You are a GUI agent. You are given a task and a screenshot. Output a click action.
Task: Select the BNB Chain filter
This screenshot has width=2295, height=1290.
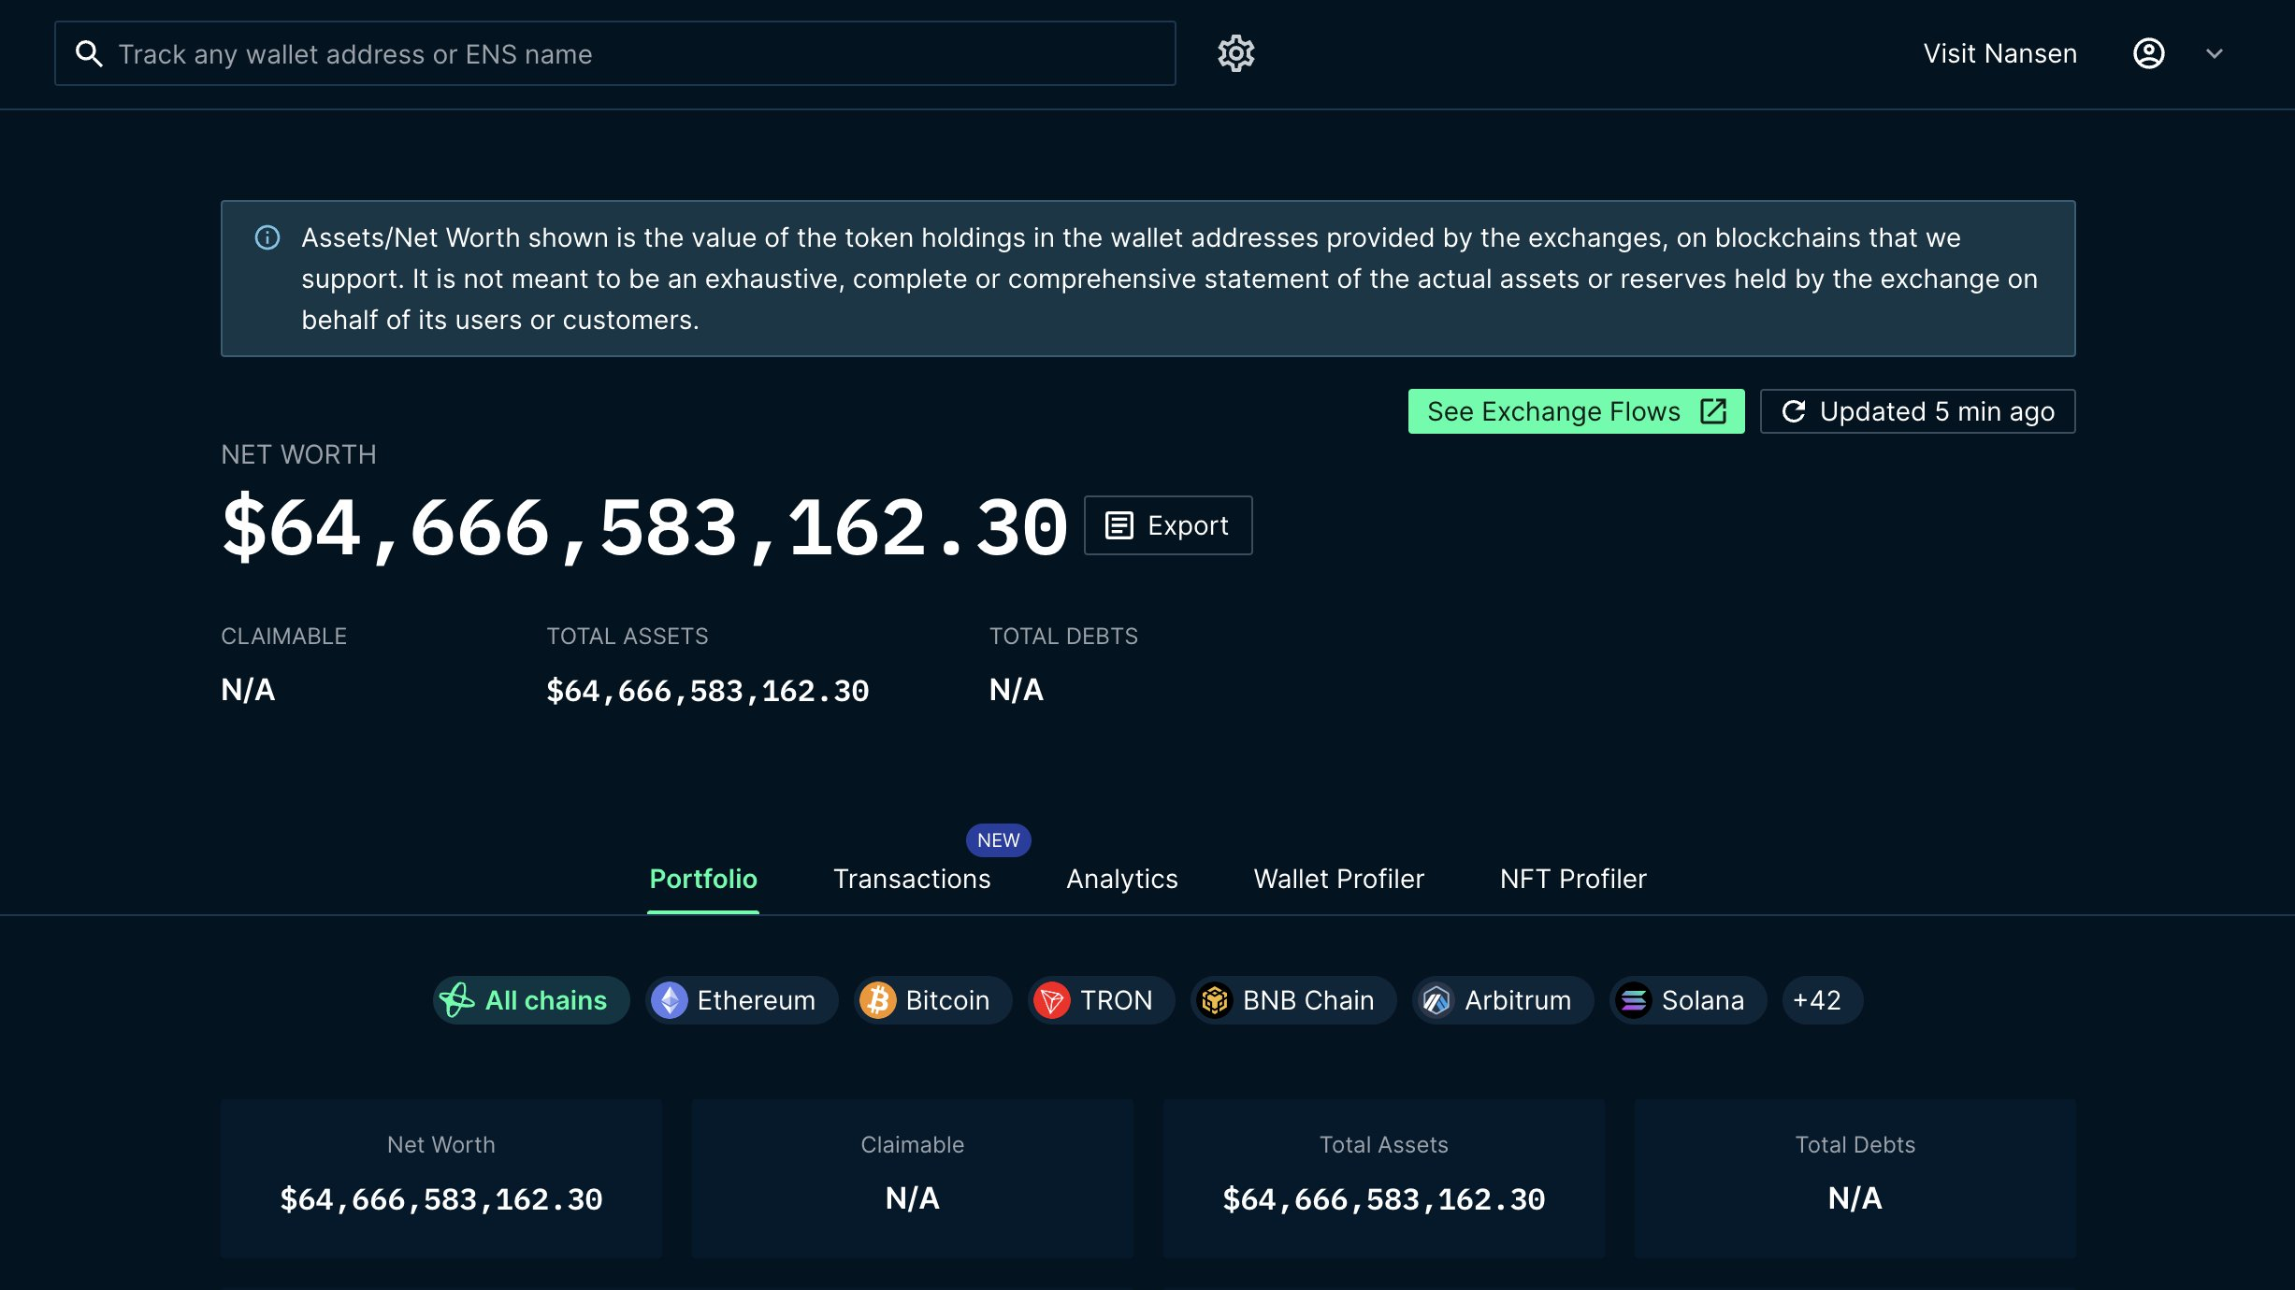1293,1000
